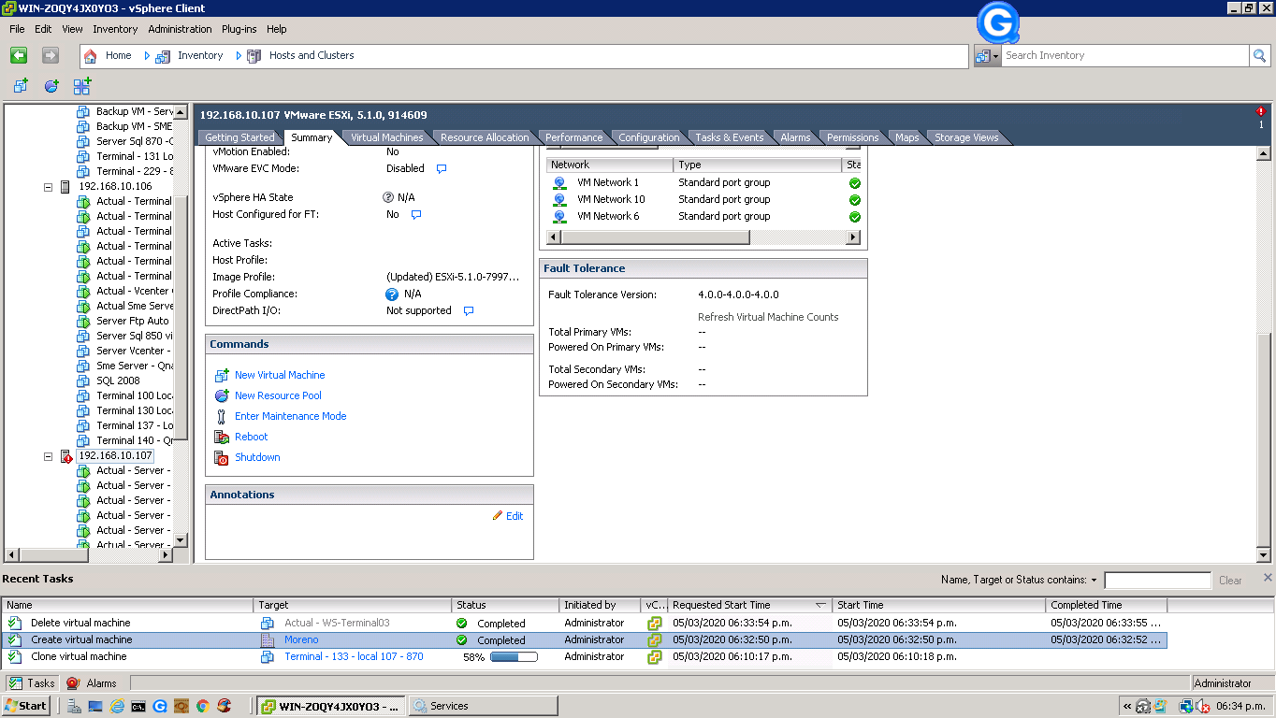Click the Enter Maintenance Mode link
Screen dimensions: 1276x718
[290, 416]
